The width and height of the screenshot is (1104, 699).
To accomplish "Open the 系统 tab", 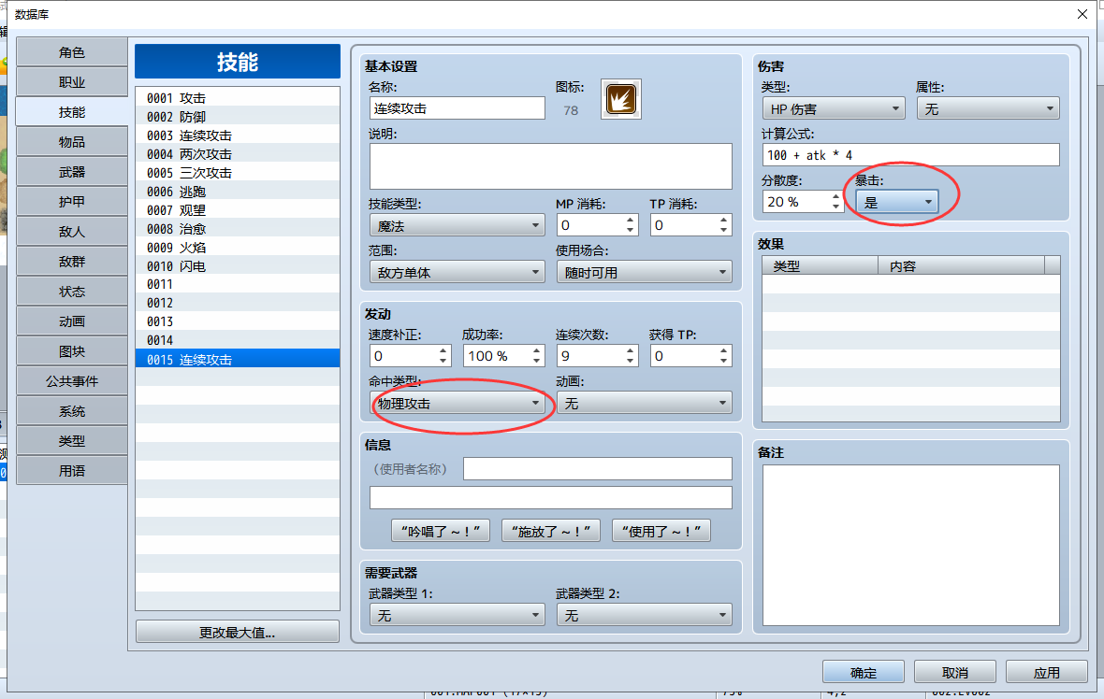I will 72,410.
